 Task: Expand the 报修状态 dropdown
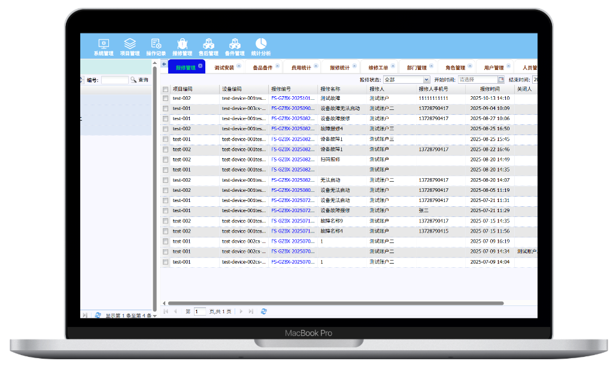point(426,79)
